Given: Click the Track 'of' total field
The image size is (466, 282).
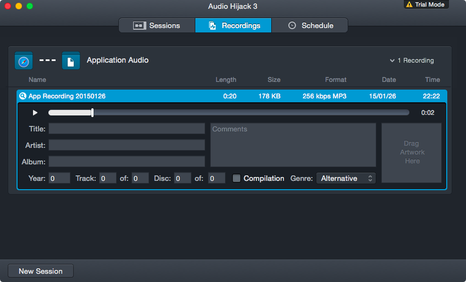Looking at the screenshot, I should [140, 178].
